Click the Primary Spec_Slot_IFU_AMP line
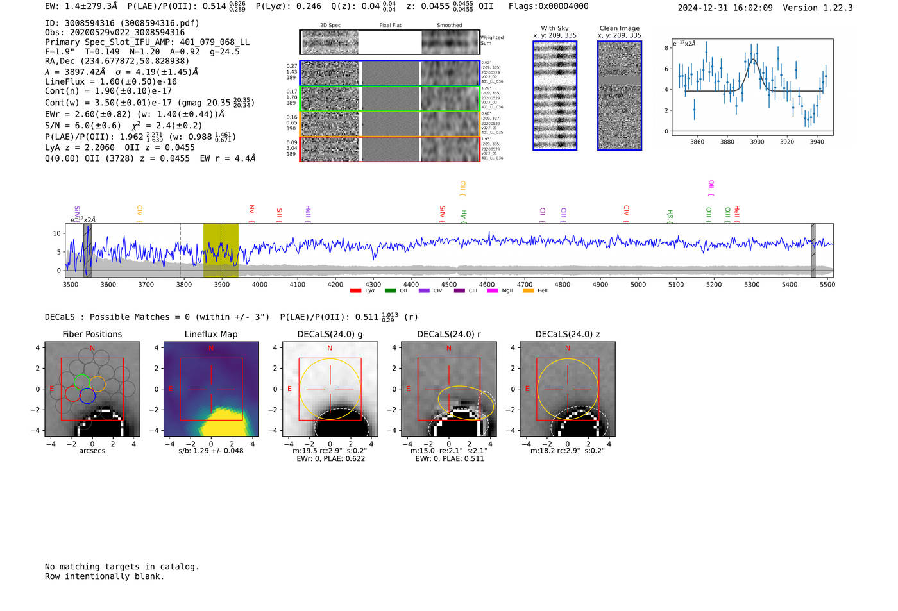The width and height of the screenshot is (898, 611). click(x=147, y=42)
